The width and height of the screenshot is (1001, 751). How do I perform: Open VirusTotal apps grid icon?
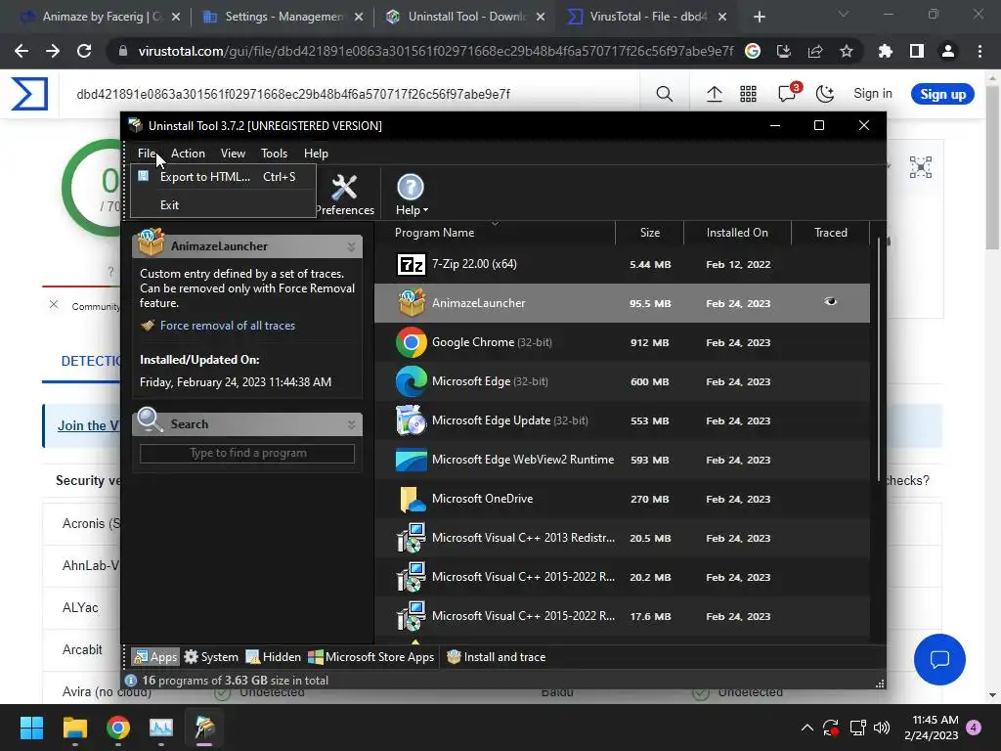pos(748,95)
